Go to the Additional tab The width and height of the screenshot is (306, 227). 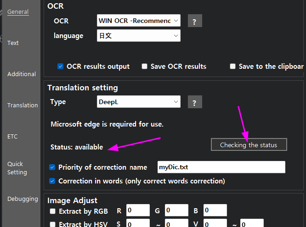[x=22, y=74]
